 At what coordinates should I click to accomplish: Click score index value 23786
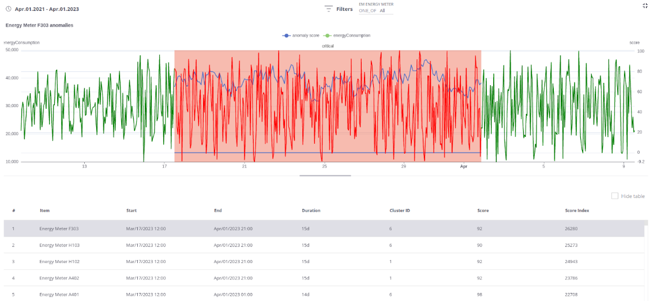[571, 278]
